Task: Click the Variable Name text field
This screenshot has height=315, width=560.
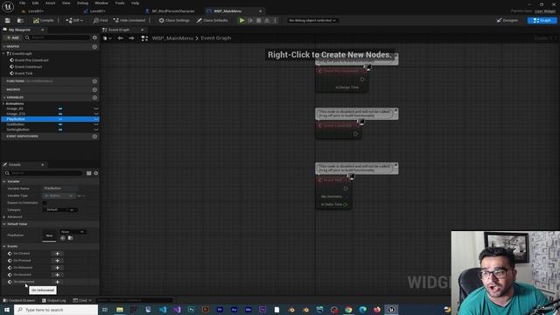Action: coord(60,188)
